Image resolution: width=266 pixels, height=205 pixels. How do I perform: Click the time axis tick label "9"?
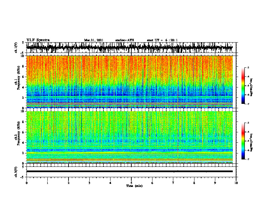[x=215, y=183]
